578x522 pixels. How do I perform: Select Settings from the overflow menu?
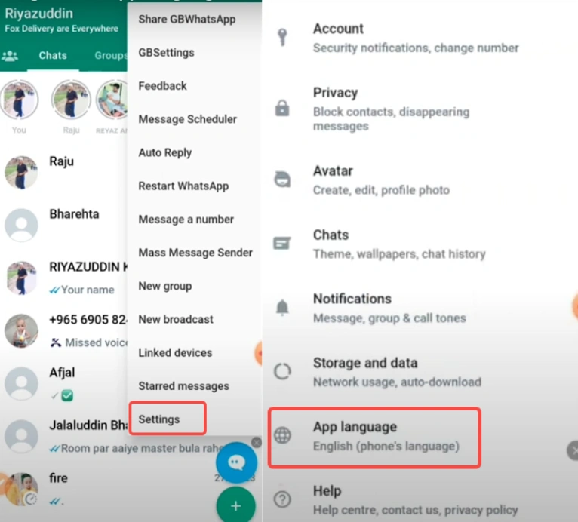[x=159, y=419]
